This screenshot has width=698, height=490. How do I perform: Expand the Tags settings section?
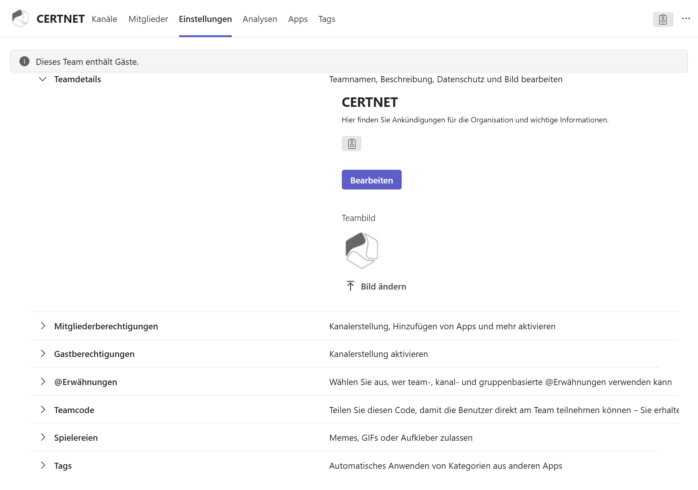coord(43,465)
